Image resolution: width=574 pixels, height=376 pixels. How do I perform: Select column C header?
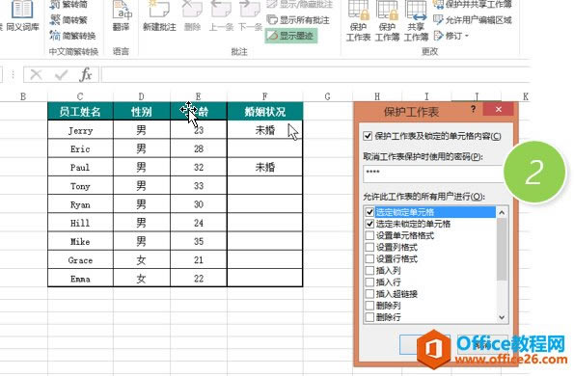click(80, 96)
